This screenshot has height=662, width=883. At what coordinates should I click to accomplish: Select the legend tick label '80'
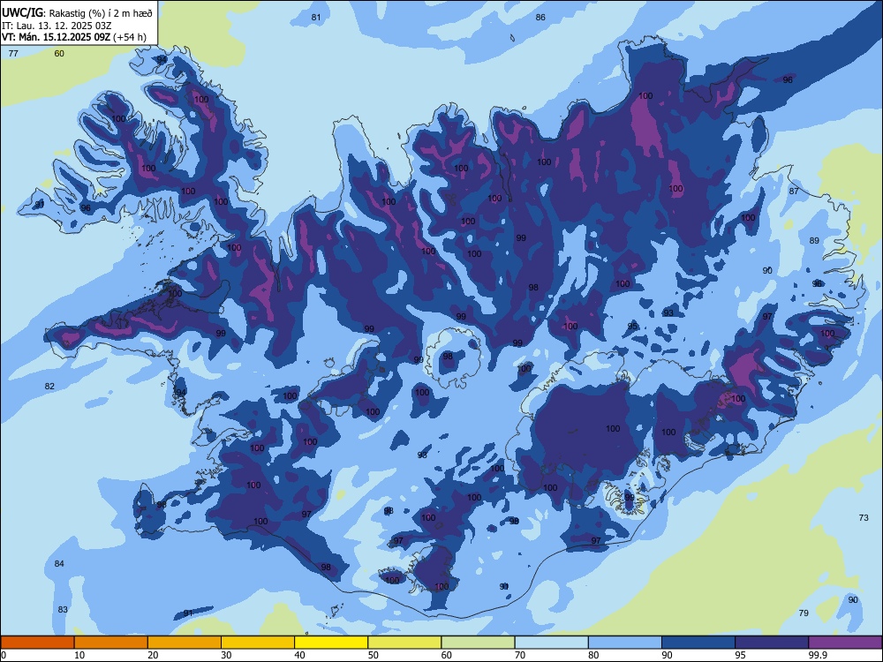coord(593,655)
